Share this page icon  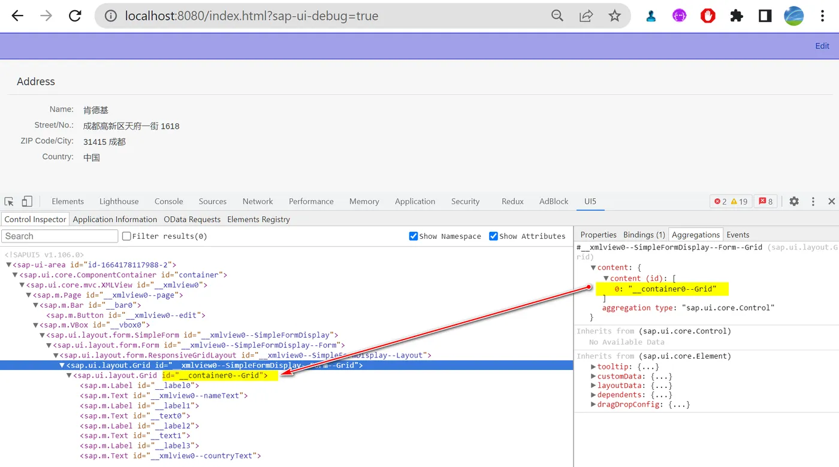[x=586, y=16]
